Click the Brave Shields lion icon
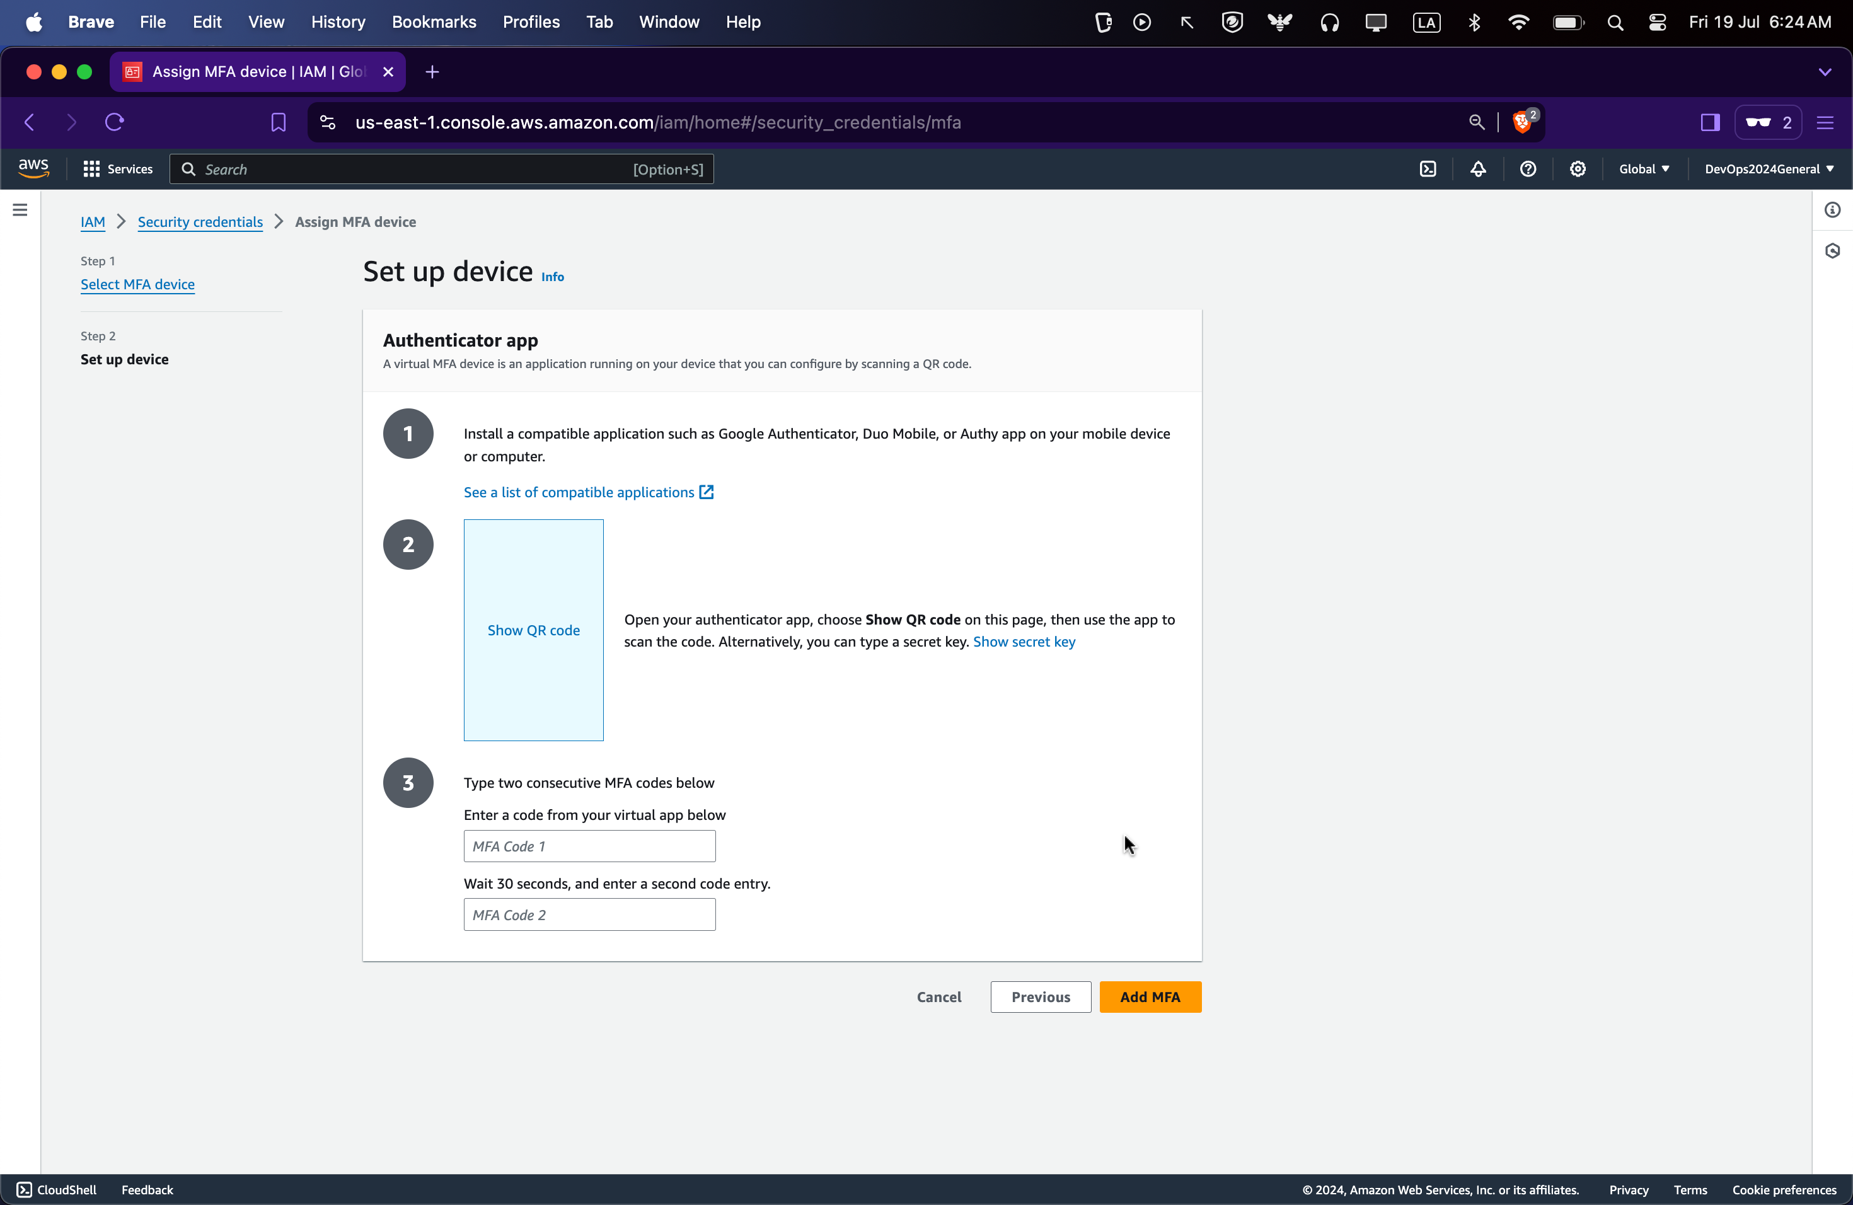This screenshot has width=1853, height=1205. tap(1521, 122)
